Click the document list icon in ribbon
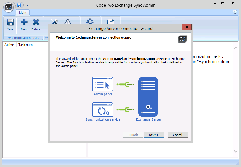Screen dimensions: 241x167 (110, 22)
